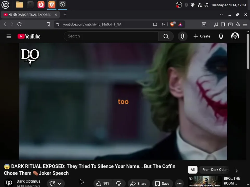Open the BRO... THE ROOM video title

click(x=232, y=181)
